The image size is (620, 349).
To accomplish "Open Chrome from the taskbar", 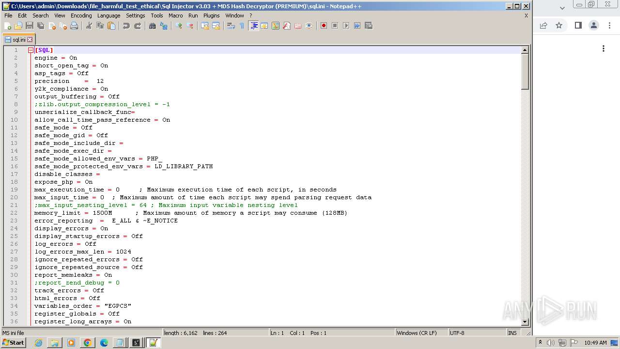I will [87, 343].
